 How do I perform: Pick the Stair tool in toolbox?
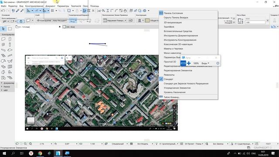3,55
